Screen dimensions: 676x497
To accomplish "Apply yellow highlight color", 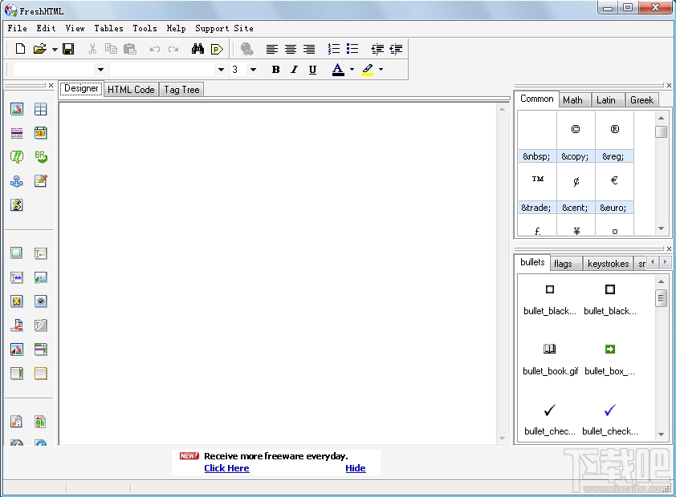I will [x=368, y=69].
